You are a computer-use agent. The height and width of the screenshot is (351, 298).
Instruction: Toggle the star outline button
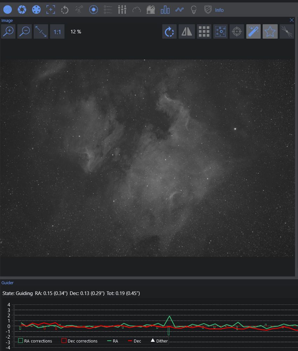tap(270, 31)
